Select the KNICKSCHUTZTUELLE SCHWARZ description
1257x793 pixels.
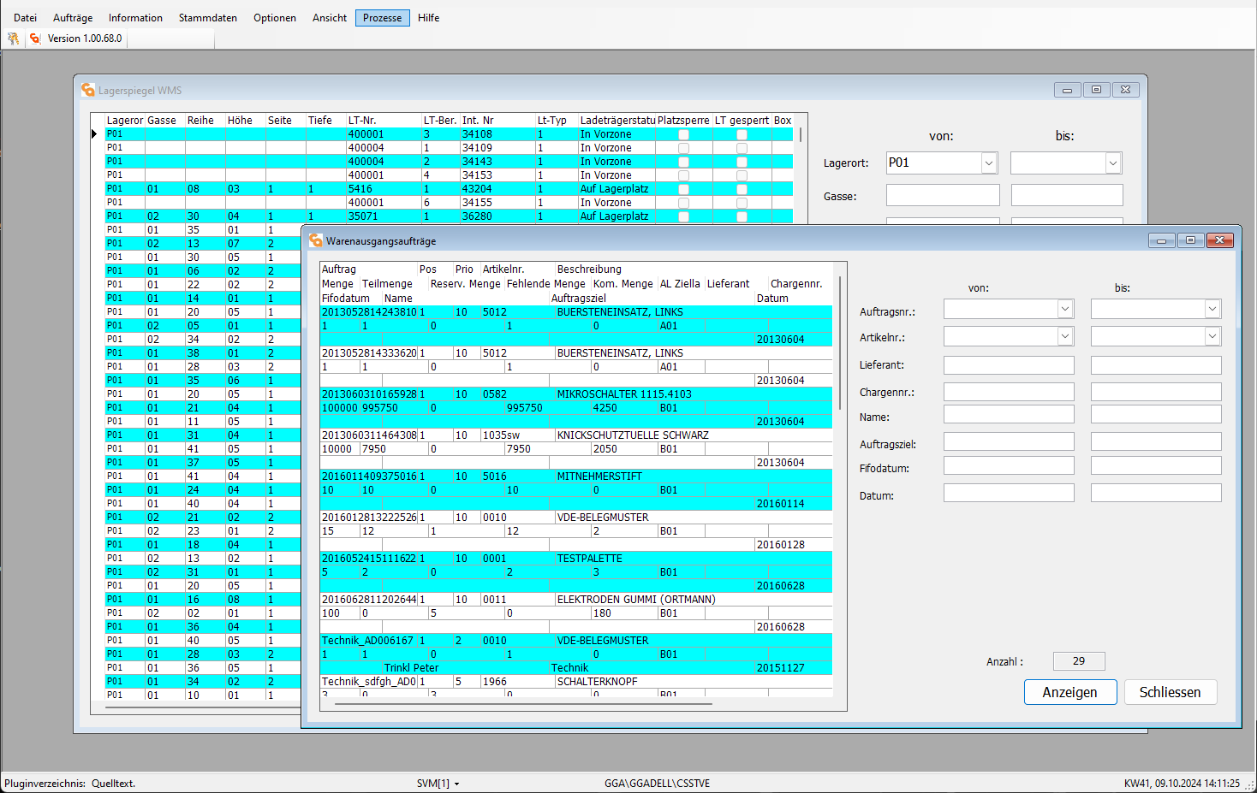click(633, 435)
